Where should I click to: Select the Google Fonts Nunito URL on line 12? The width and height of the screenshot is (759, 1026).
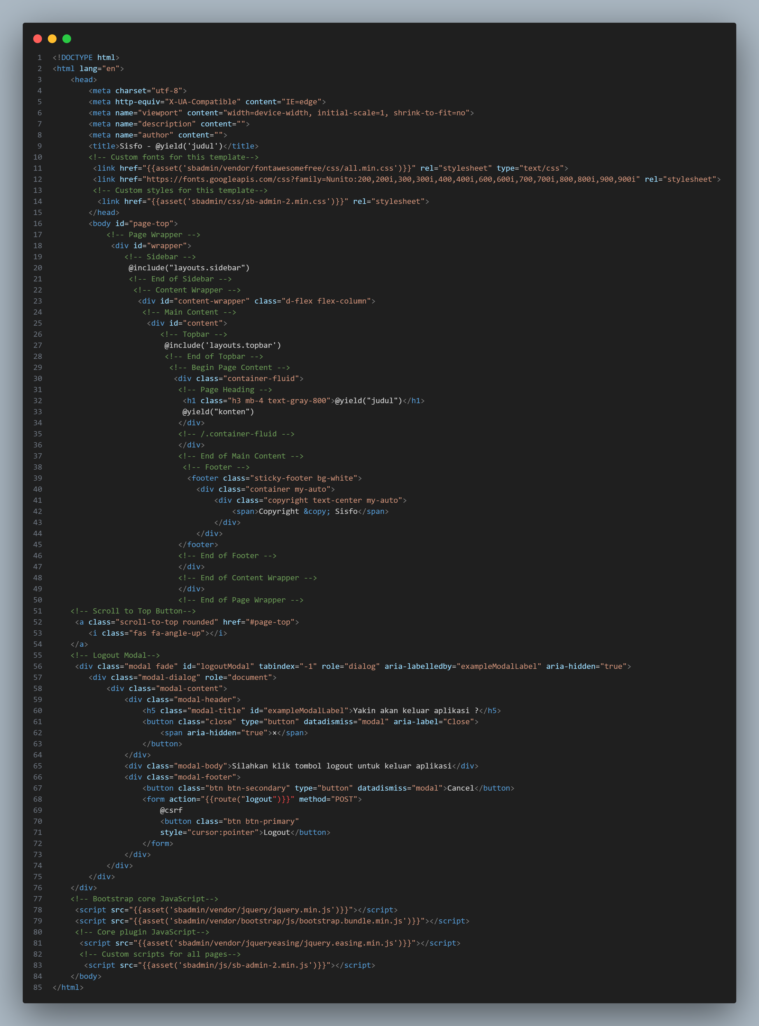pyautogui.click(x=391, y=179)
